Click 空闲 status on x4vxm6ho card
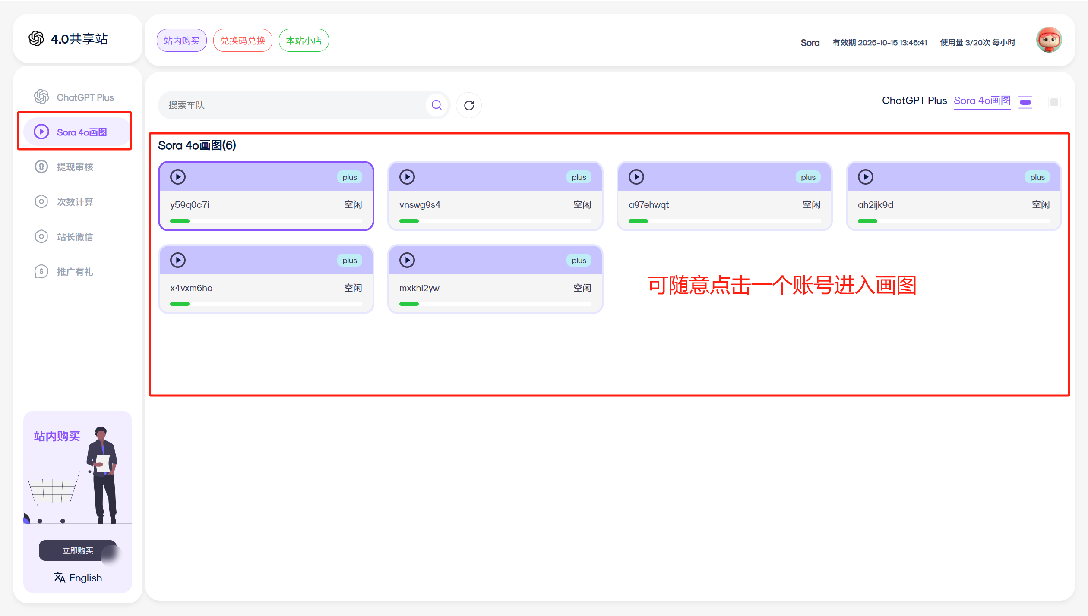This screenshot has height=616, width=1088. point(353,288)
